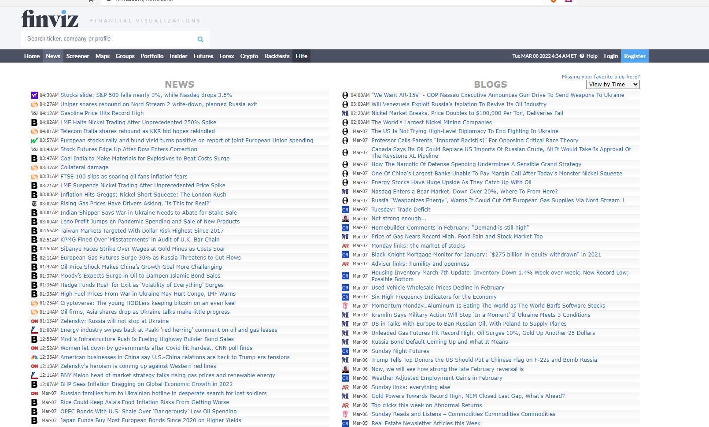
Task: Click Yahoo icon beside Stocks slide headline
Action: [x=34, y=95]
